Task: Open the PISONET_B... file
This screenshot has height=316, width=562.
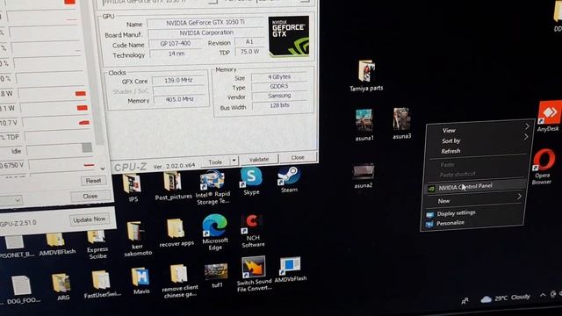Action: 14,242
